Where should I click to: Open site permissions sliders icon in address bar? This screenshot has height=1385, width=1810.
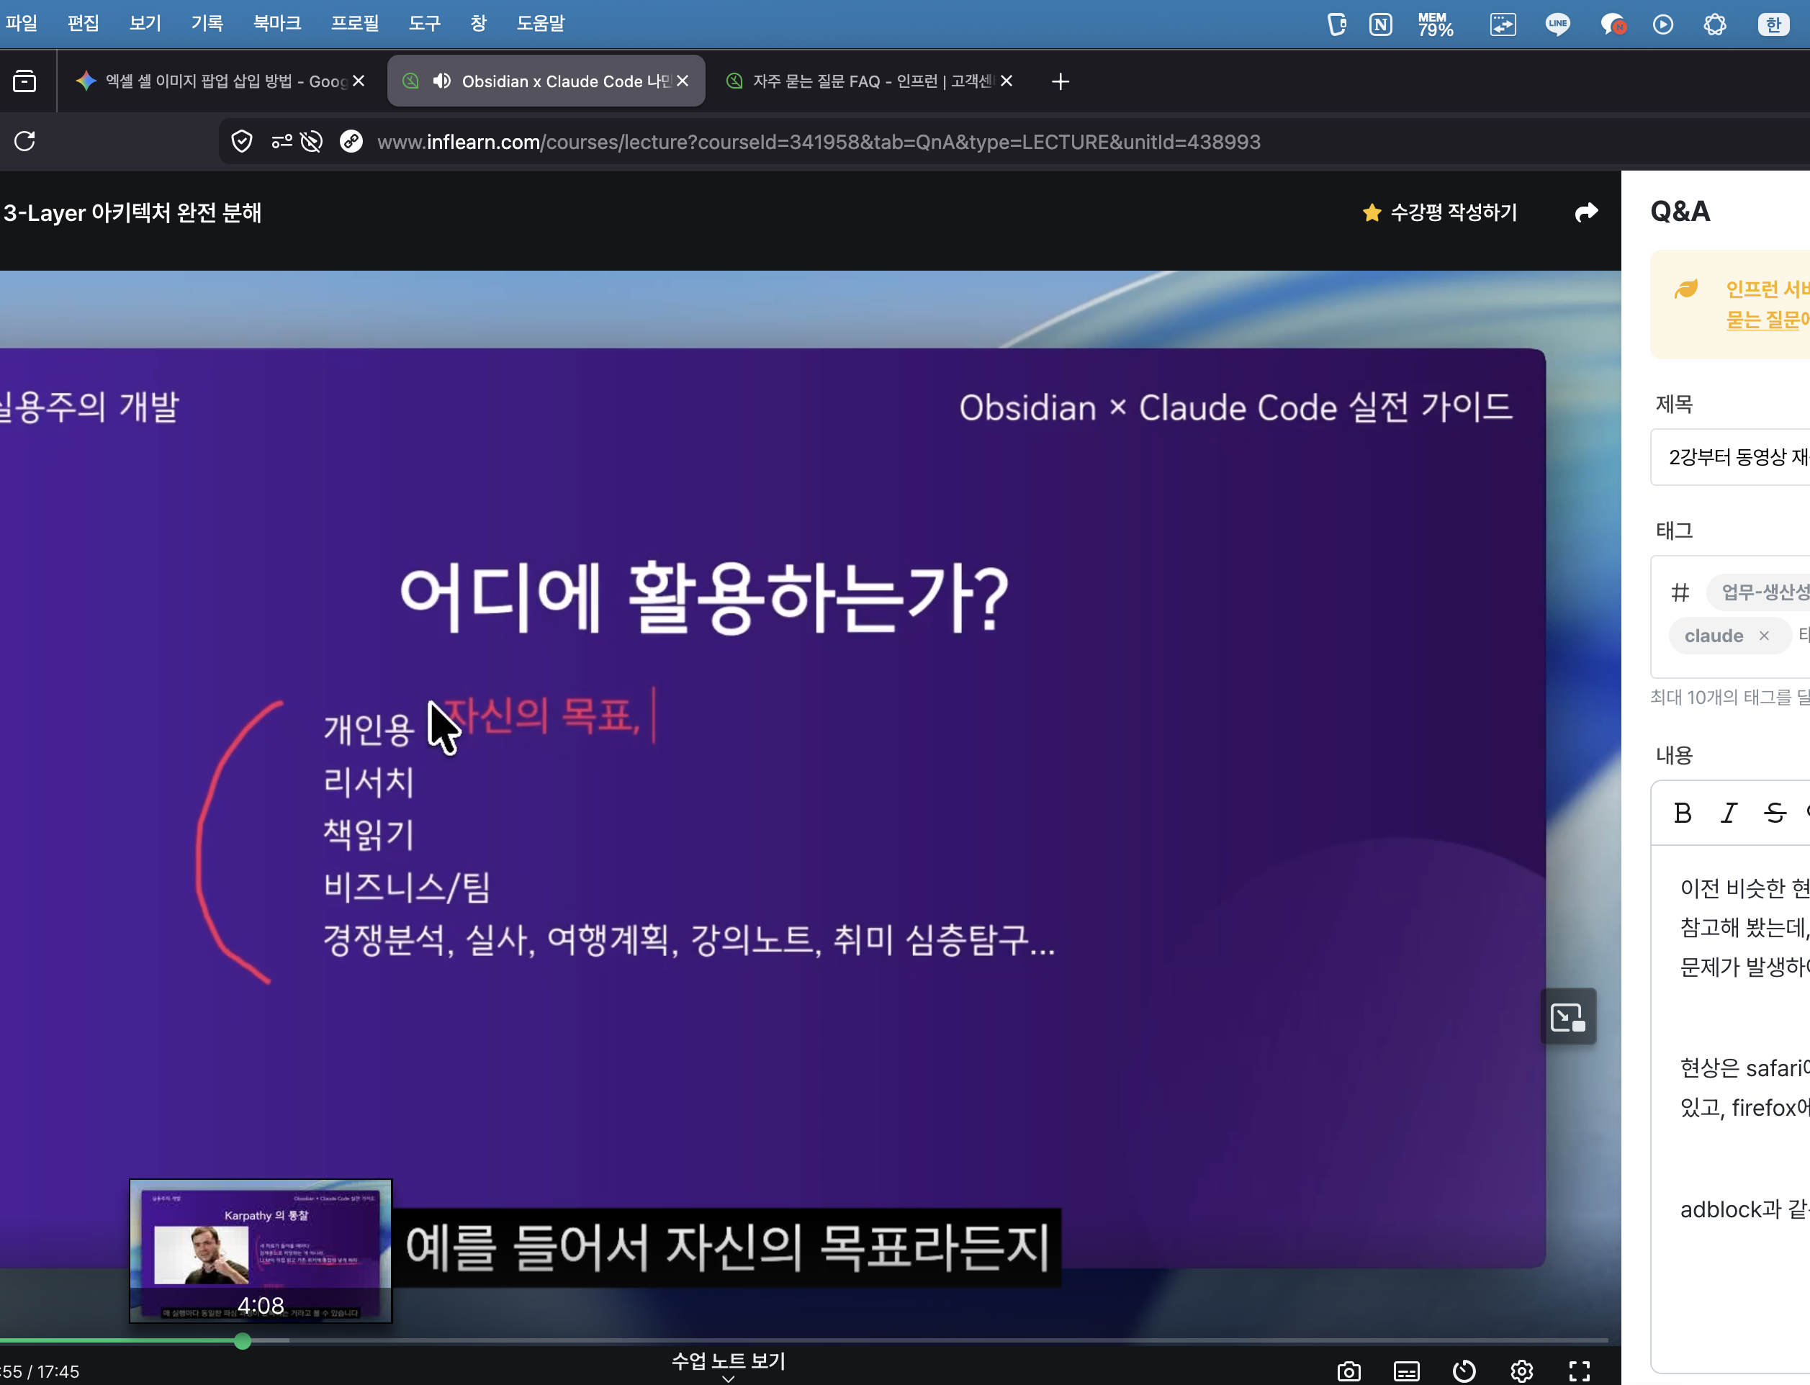pyautogui.click(x=282, y=142)
